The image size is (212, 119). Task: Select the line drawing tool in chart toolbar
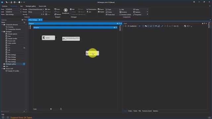pyautogui.click(x=162, y=26)
